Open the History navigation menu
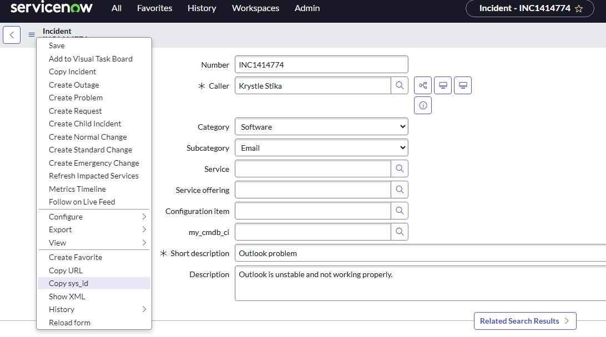 202,8
